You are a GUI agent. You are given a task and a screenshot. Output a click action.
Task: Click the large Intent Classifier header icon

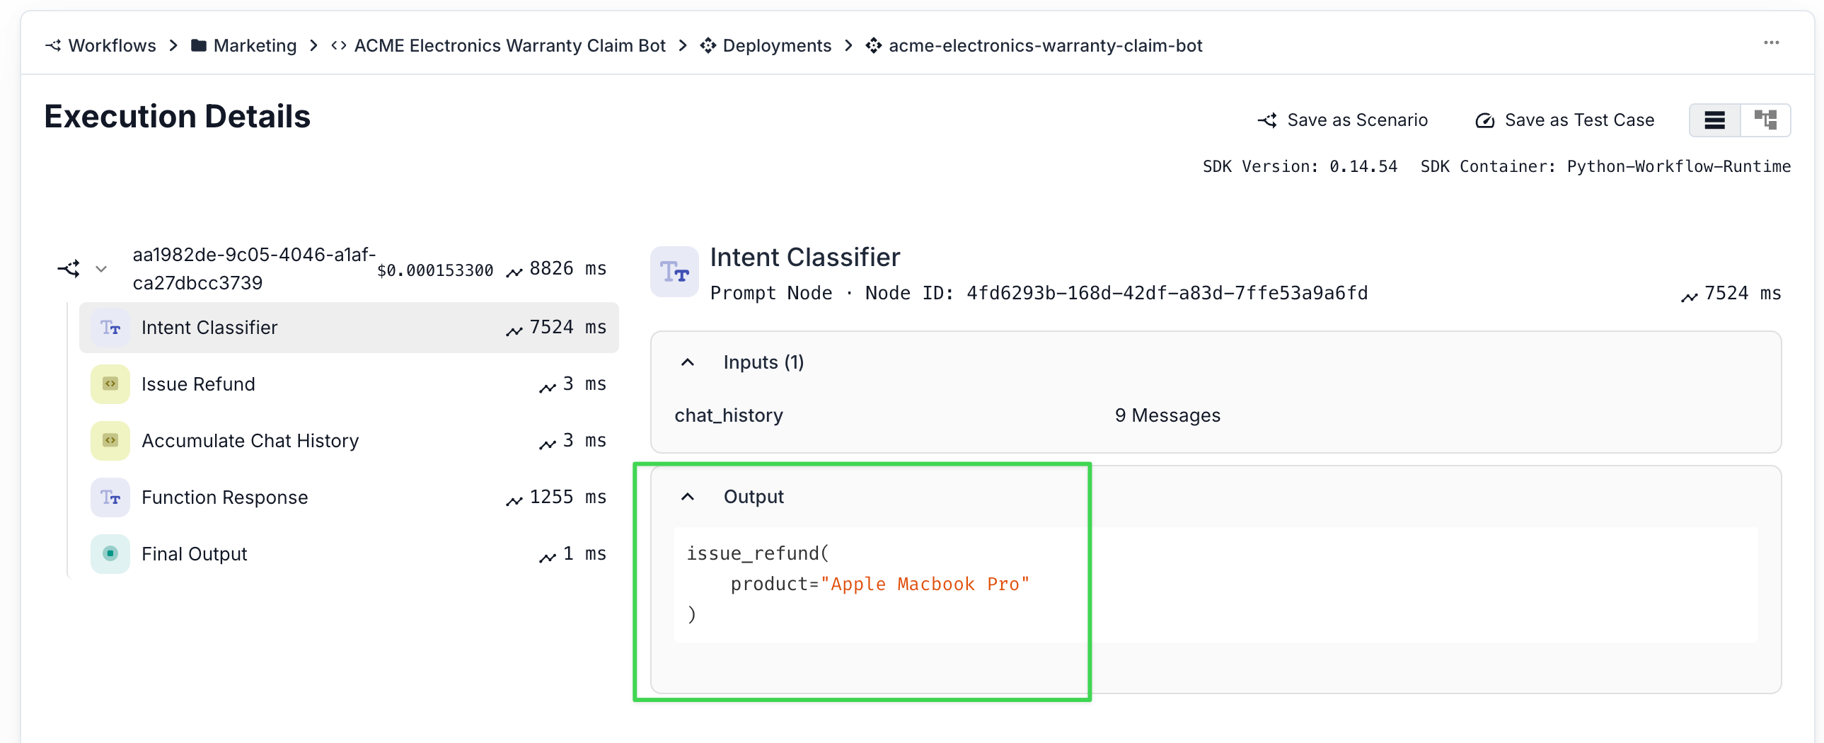tap(675, 272)
